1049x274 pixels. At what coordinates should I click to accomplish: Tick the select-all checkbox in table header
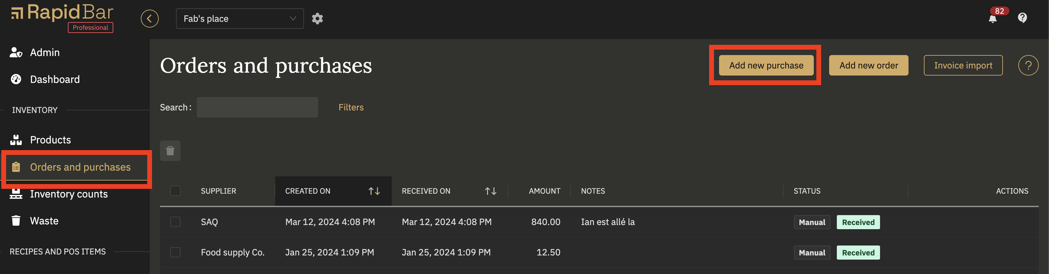[x=175, y=191]
